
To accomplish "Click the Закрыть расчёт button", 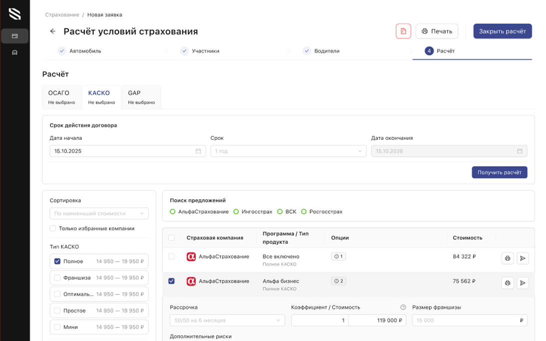I will point(503,31).
